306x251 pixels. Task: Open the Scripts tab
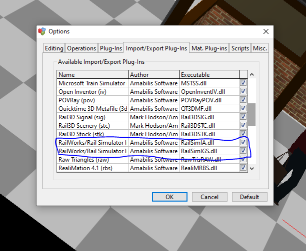240,48
